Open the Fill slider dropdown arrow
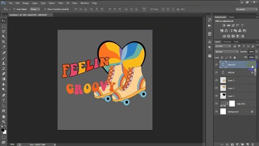 [257, 58]
